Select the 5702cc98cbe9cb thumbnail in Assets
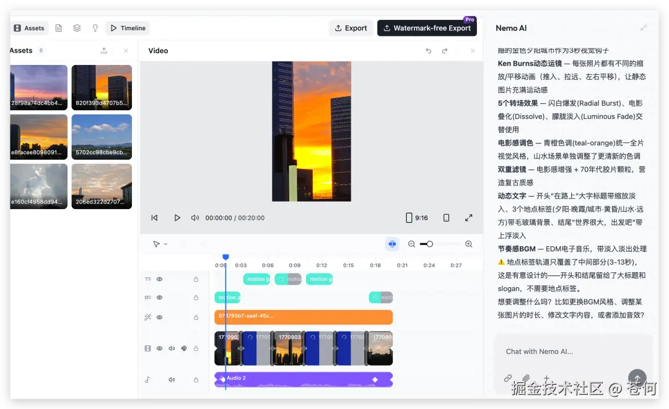The height and width of the screenshot is (409, 669). [102, 136]
